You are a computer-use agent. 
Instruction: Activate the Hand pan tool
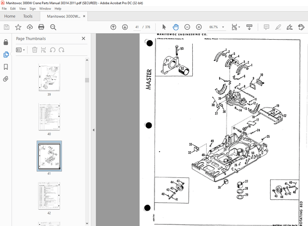click(175, 27)
